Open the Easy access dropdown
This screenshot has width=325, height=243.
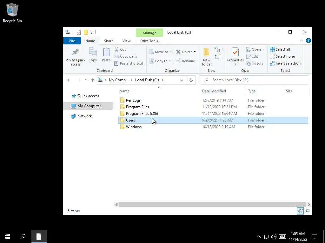pos(218,56)
